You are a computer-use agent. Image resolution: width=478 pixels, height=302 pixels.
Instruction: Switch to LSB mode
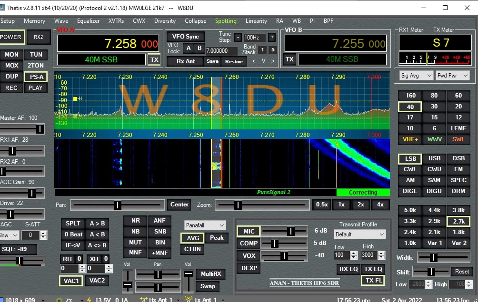410,159
